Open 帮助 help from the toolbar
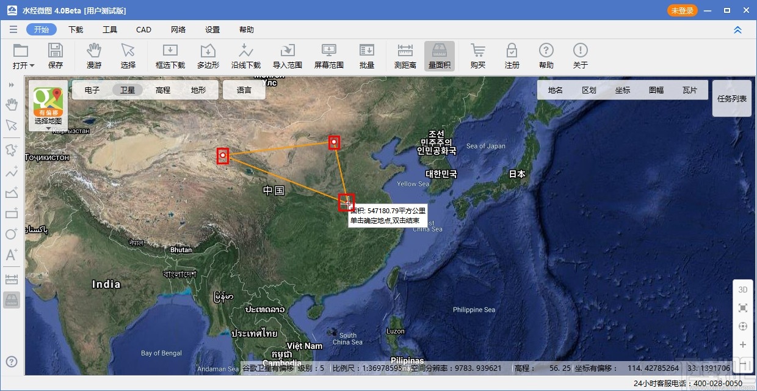The width and height of the screenshot is (757, 391). pyautogui.click(x=546, y=56)
